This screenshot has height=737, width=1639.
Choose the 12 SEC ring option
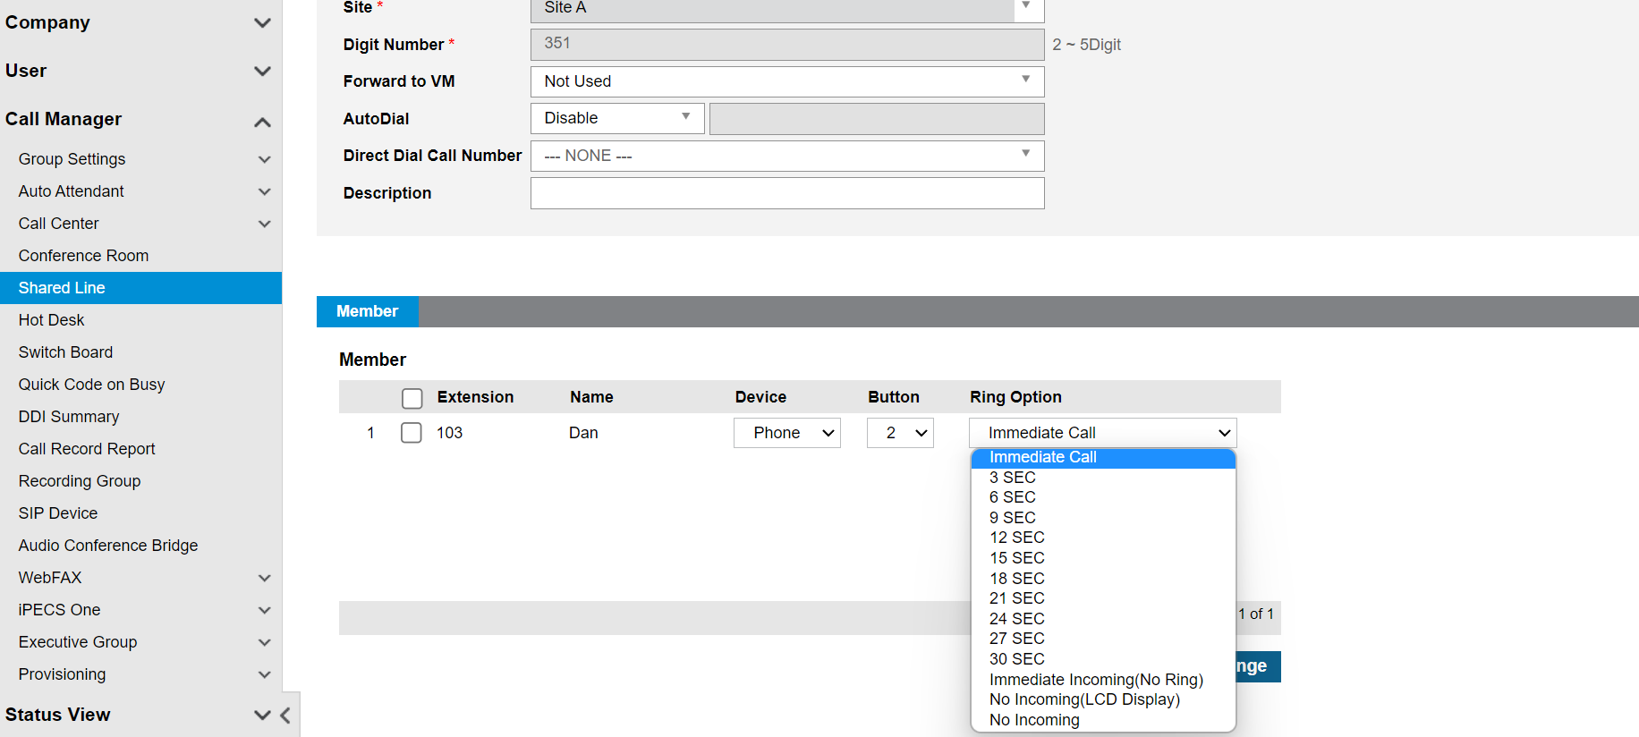point(1016,538)
